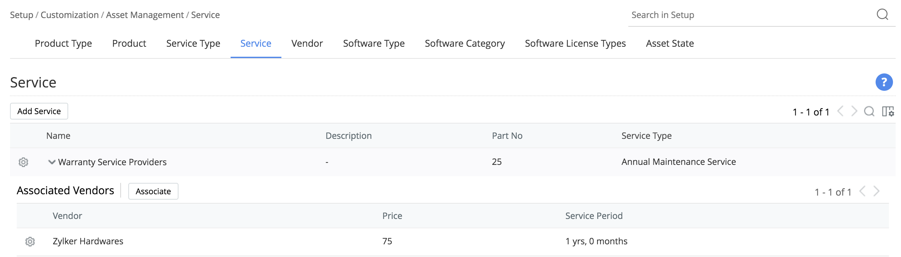Click Asset Management in the breadcrumb
Viewport: 901px width, 257px height.
click(x=145, y=15)
